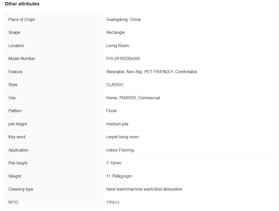
Task: Click the "Feature" row label
Action: [x=15, y=72]
